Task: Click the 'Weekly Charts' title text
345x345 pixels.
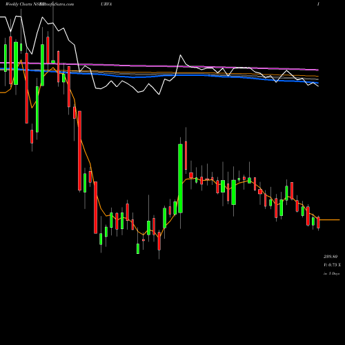Action: pos(19,4)
